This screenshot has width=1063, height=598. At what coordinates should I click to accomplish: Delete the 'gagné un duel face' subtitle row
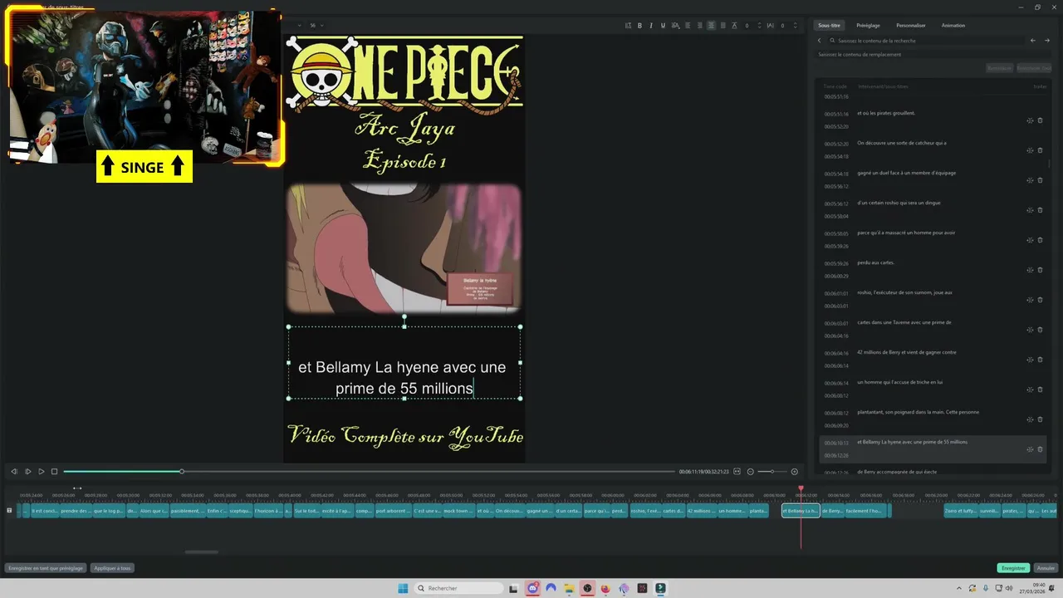(x=1040, y=180)
